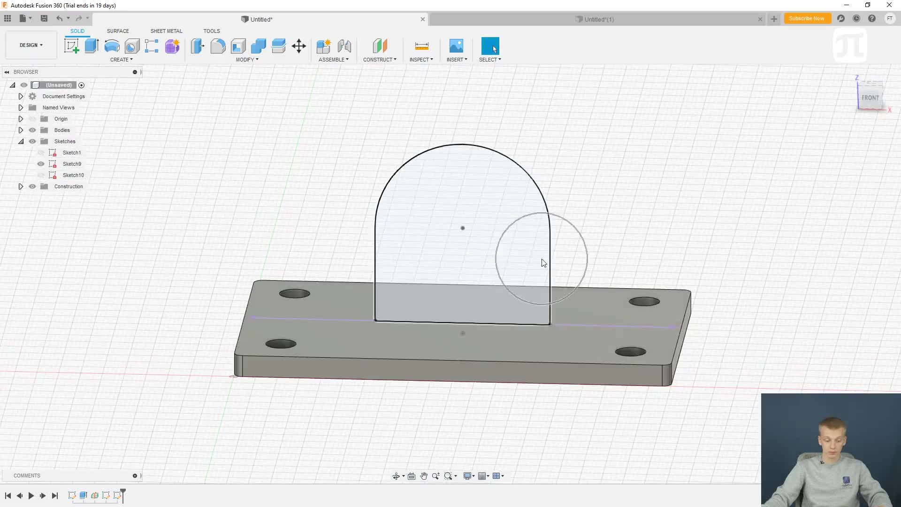Expand the Named Views node
This screenshot has width=901, height=507.
click(x=21, y=108)
